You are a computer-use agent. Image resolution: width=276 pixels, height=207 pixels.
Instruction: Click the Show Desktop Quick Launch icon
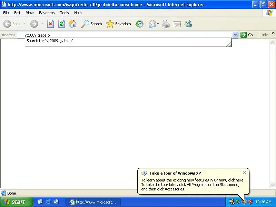(x=56, y=202)
